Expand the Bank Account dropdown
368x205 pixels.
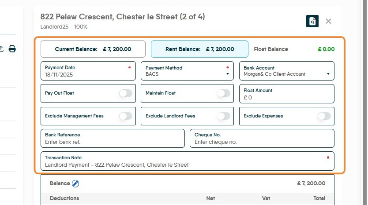[x=286, y=71]
